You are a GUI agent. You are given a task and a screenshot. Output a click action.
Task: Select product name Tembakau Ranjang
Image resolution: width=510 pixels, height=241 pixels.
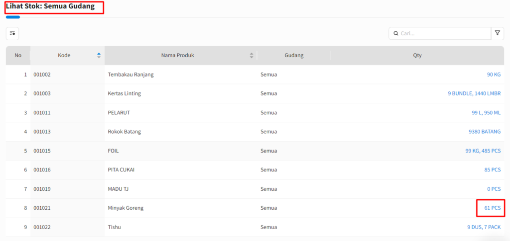click(x=131, y=75)
